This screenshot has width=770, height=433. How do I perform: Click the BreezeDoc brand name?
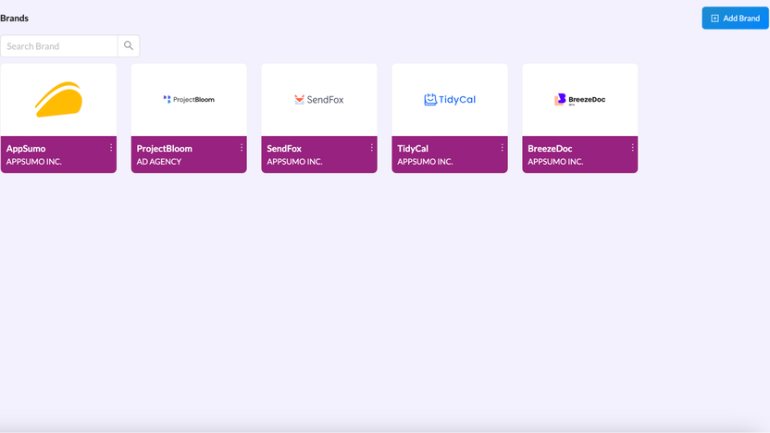tap(550, 148)
